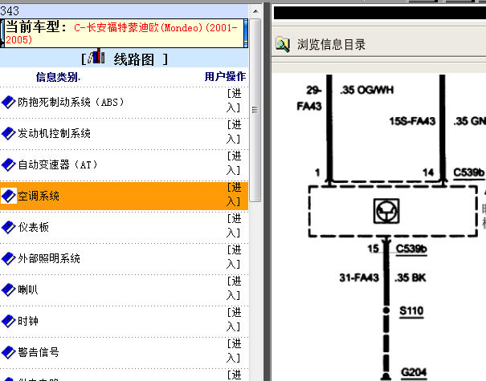Viewport: 486px width, 381px height.
Task: Select the 警告信号 row text
Action: tap(39, 352)
